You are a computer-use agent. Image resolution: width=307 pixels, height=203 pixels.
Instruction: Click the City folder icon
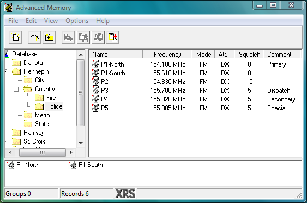coord(28,80)
